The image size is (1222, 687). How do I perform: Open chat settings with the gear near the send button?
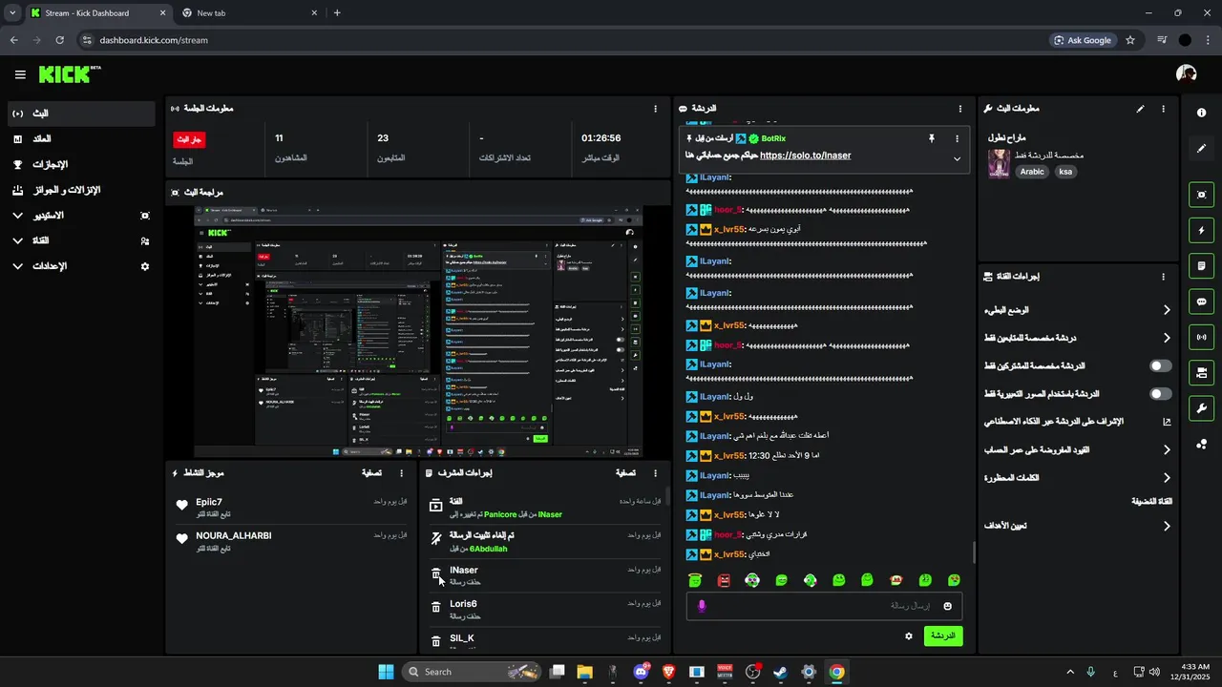click(x=909, y=635)
